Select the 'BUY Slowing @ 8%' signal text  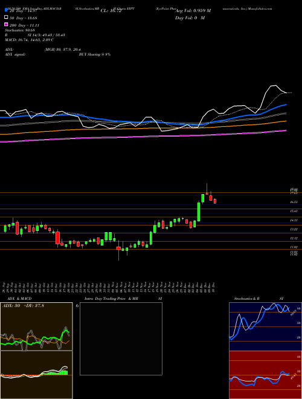(95, 54)
